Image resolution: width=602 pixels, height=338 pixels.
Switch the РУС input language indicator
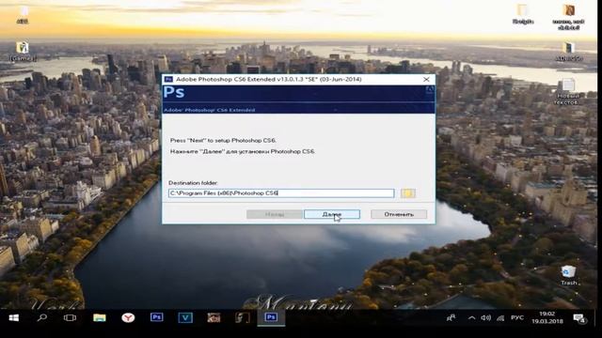pyautogui.click(x=517, y=317)
